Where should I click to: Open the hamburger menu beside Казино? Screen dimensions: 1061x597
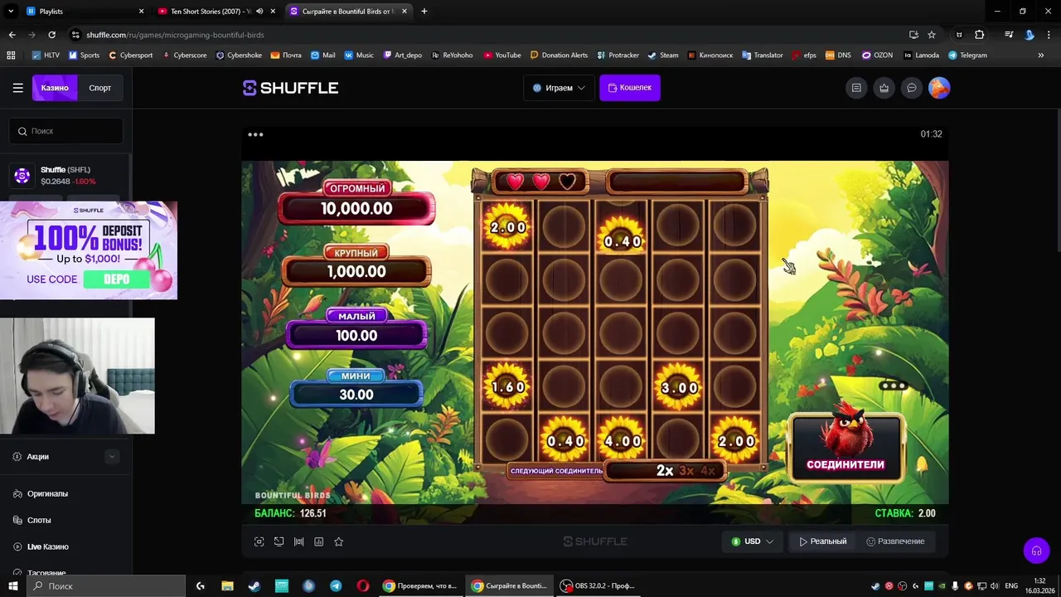[17, 88]
